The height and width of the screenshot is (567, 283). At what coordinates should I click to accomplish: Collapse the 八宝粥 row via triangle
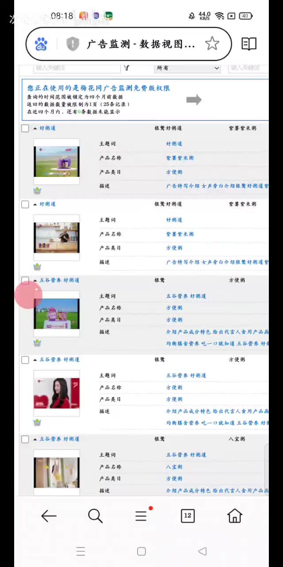(35, 439)
